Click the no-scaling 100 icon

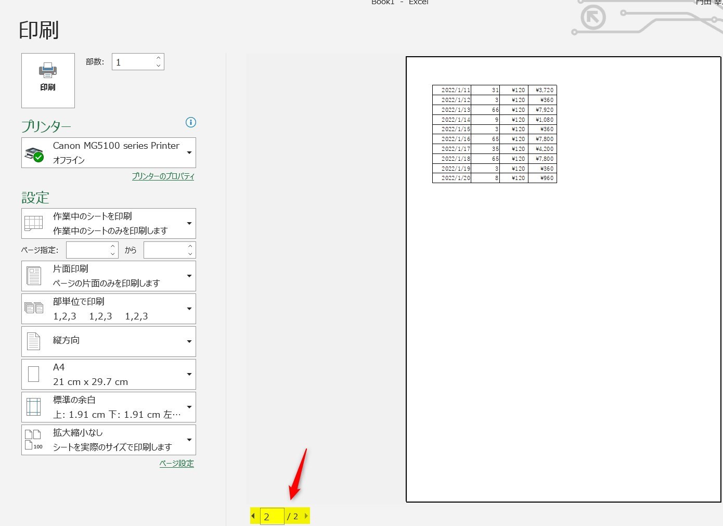tap(34, 440)
